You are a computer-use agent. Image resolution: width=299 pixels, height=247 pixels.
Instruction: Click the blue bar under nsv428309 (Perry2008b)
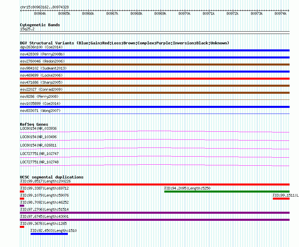tap(155, 57)
